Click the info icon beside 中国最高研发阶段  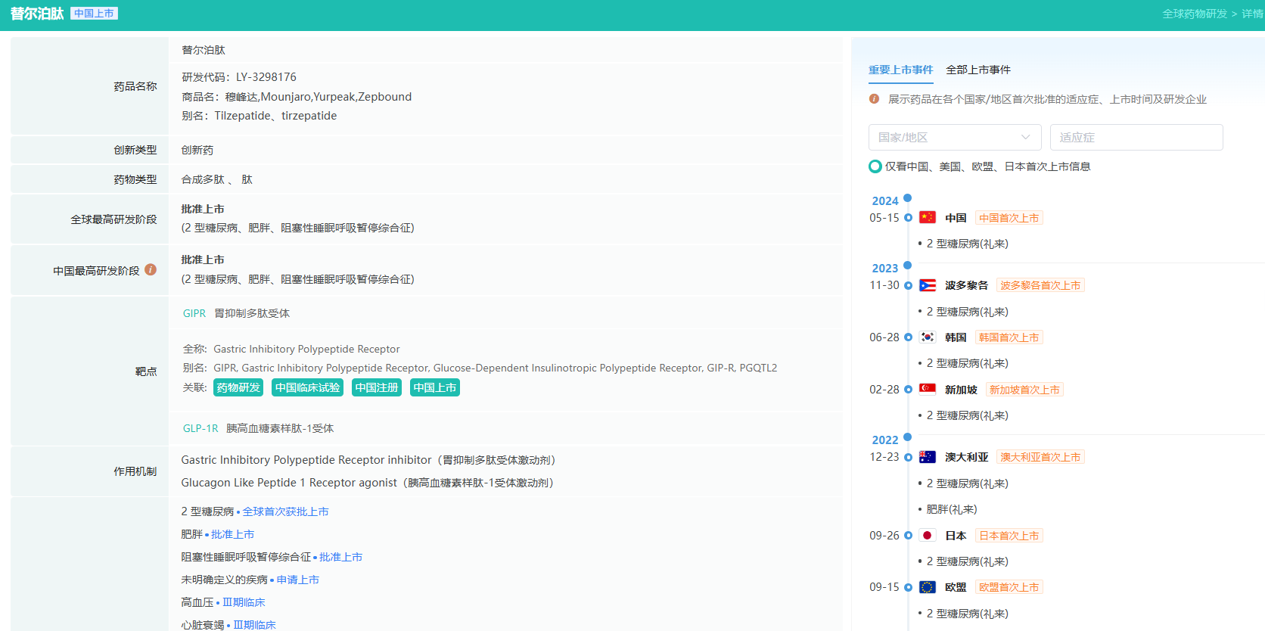(x=151, y=269)
